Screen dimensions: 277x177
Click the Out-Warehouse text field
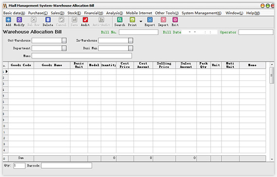point(47,40)
